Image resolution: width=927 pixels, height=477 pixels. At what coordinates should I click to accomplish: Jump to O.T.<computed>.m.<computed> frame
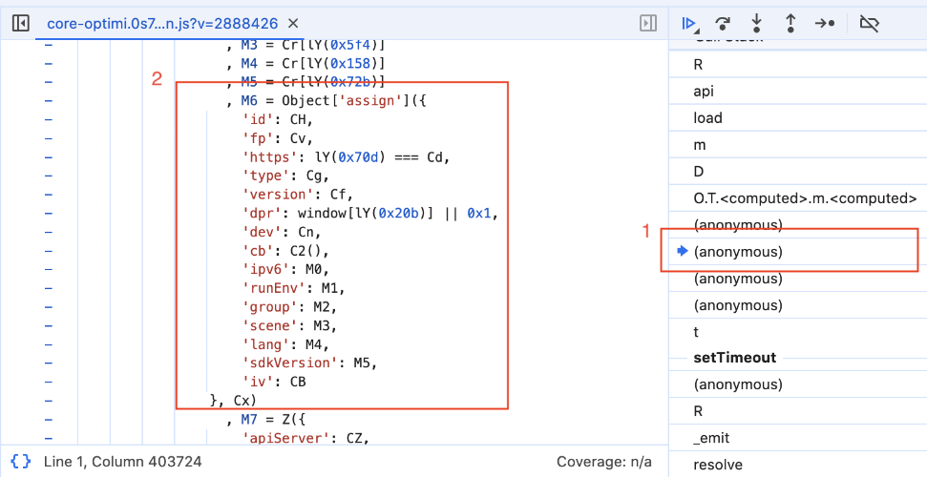(805, 198)
